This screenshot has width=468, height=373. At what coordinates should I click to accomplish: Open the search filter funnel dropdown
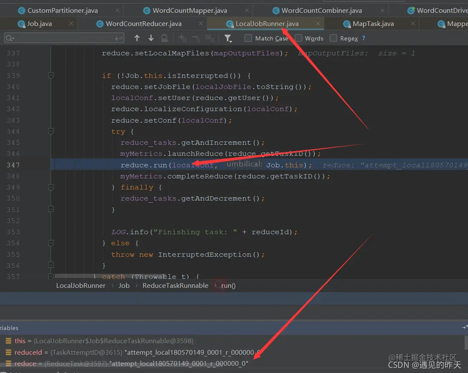[228, 38]
